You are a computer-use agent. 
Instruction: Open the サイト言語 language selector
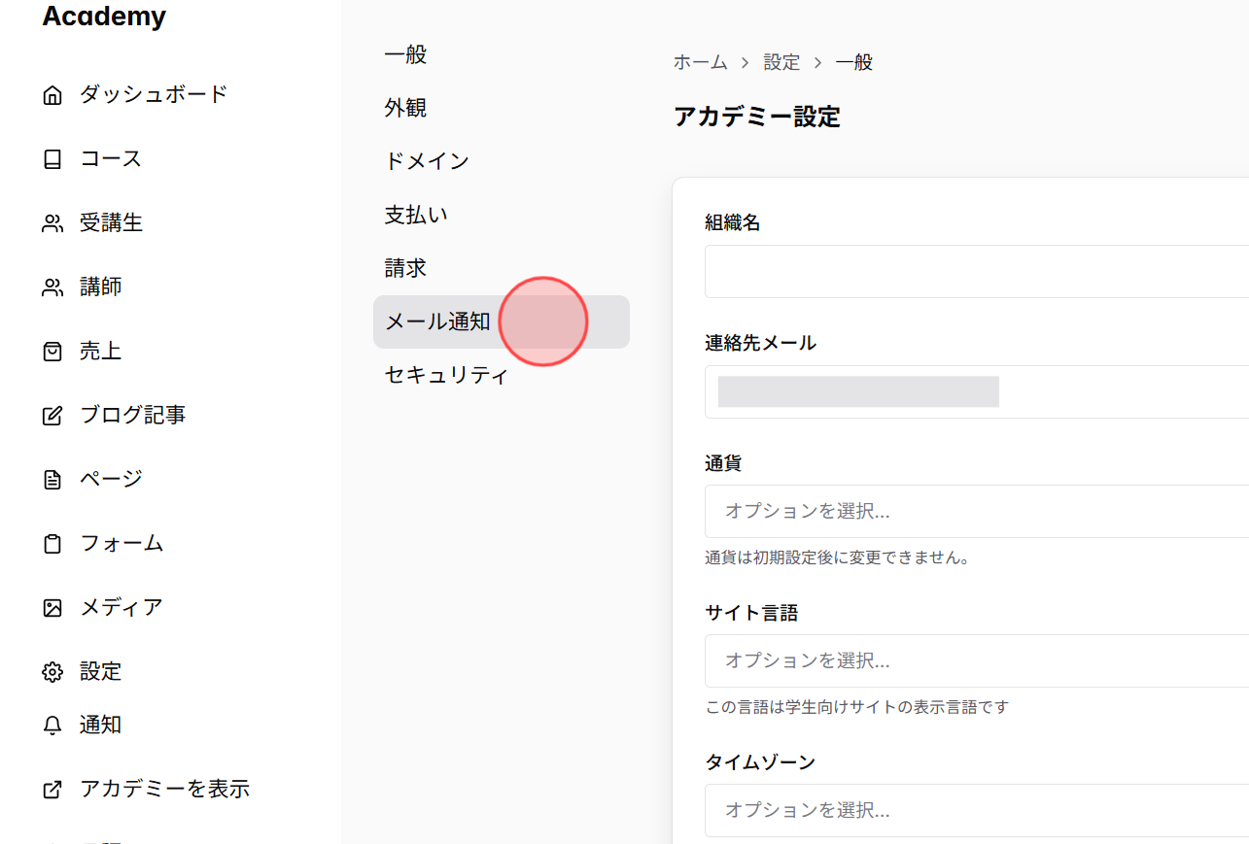923,660
